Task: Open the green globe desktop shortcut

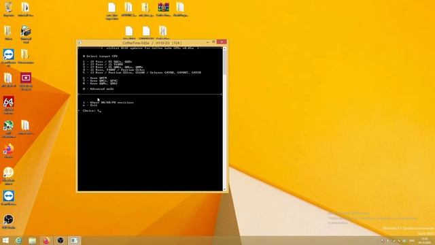Action: pyautogui.click(x=9, y=125)
